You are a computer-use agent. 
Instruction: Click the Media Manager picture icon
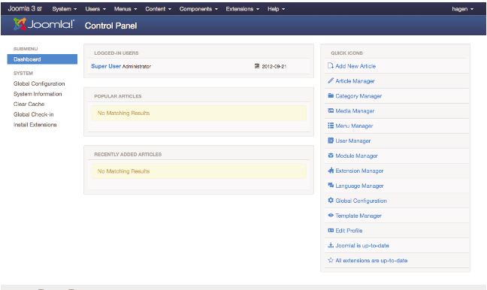tap(331, 110)
